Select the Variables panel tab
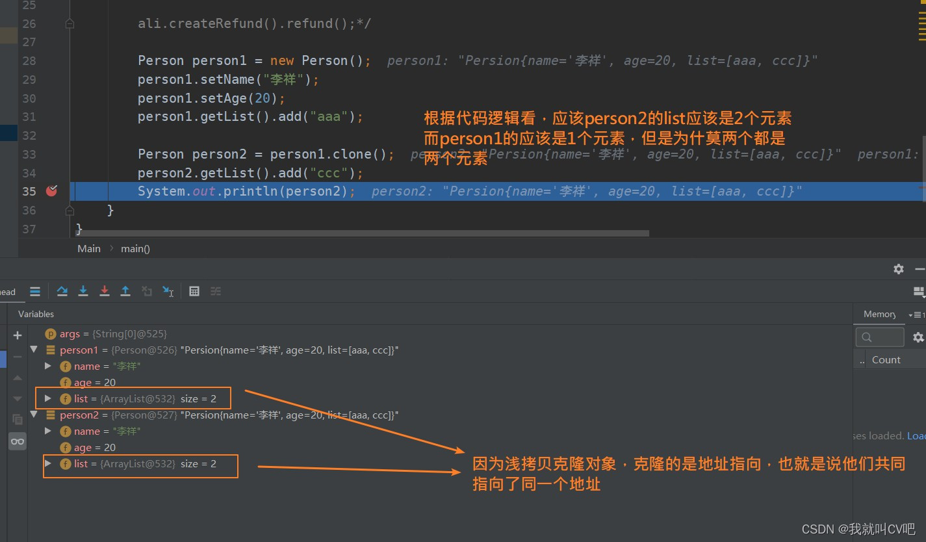Screen dimensions: 926x542 (x=36, y=314)
